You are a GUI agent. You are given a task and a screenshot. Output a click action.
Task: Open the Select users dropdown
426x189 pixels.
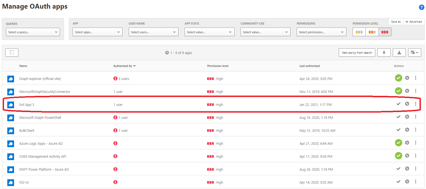coord(154,32)
